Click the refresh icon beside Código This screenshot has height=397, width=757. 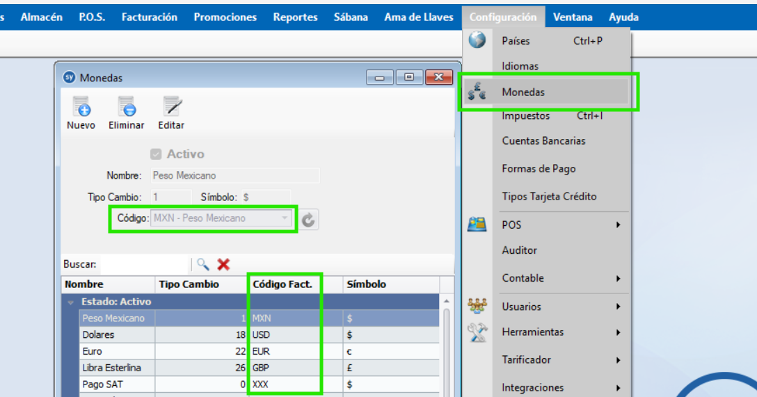pos(308,220)
